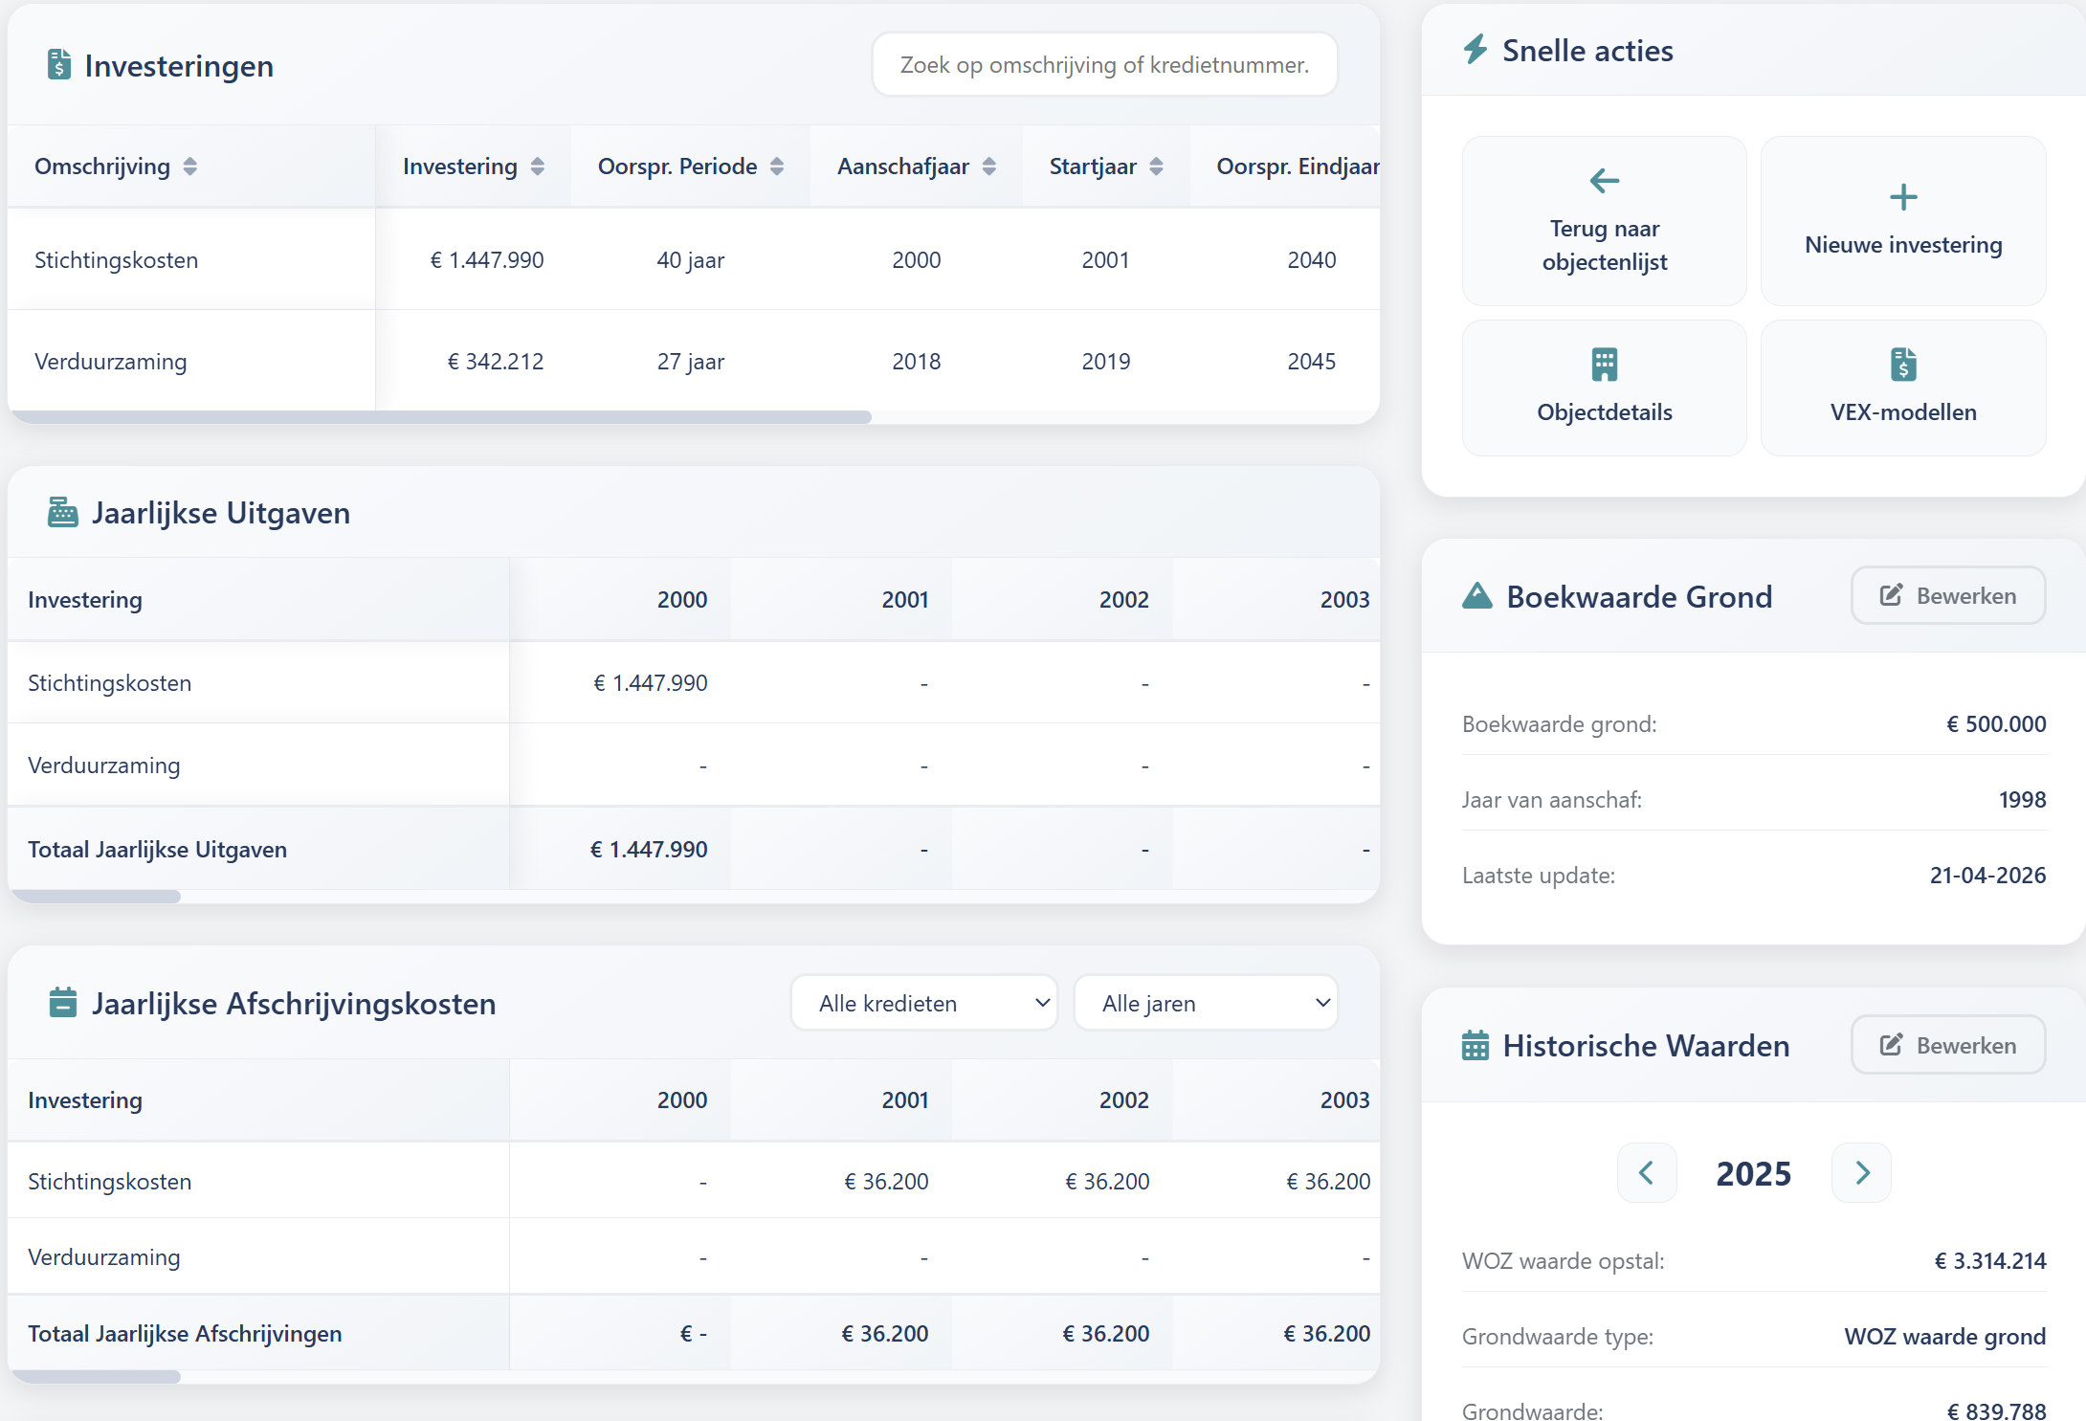Toggle sorting on the Startjaar column
Image resolution: width=2086 pixels, height=1421 pixels.
(1157, 166)
